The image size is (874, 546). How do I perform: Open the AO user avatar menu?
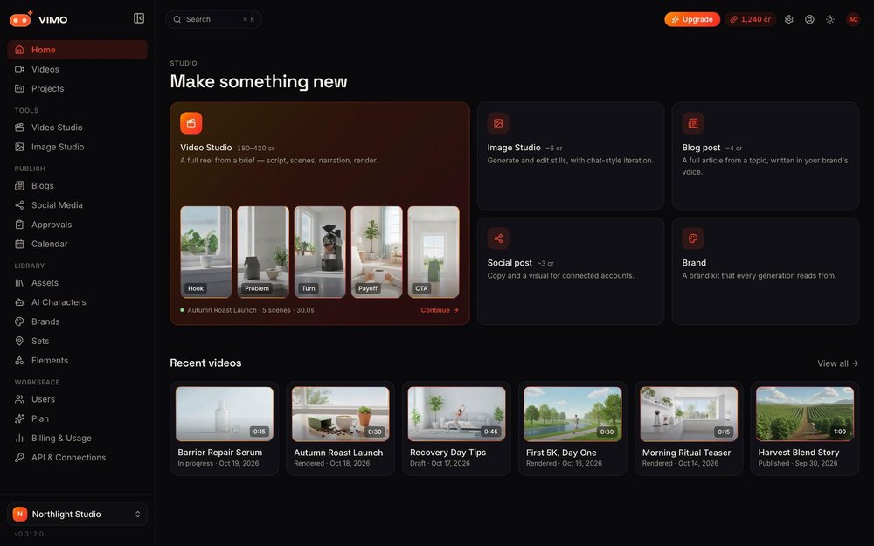pos(853,19)
